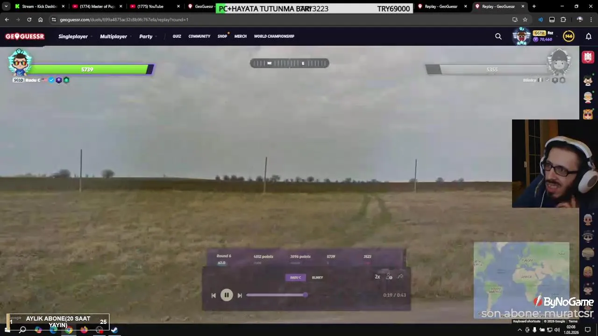
Task: Open MERCH page
Action: click(241, 36)
